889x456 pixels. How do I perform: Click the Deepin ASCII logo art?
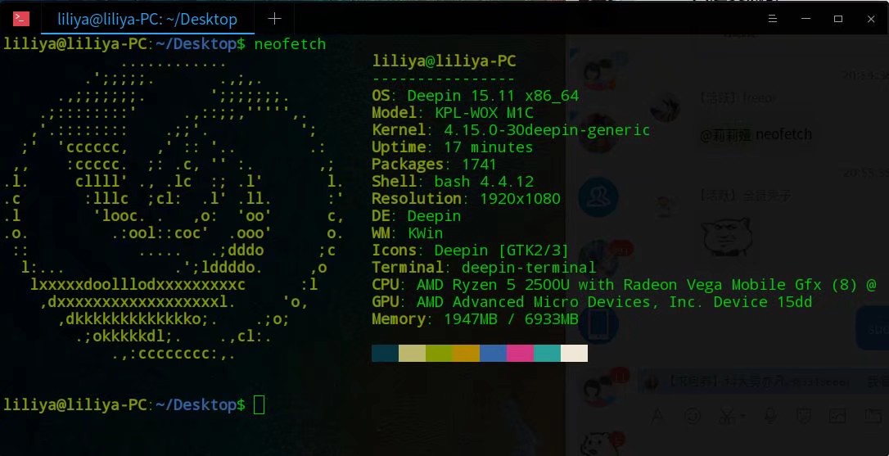pyautogui.click(x=174, y=211)
